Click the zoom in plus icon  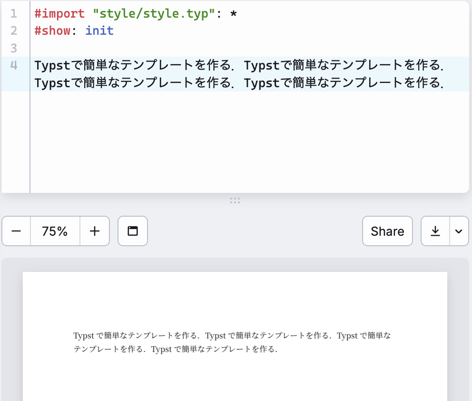tap(95, 231)
